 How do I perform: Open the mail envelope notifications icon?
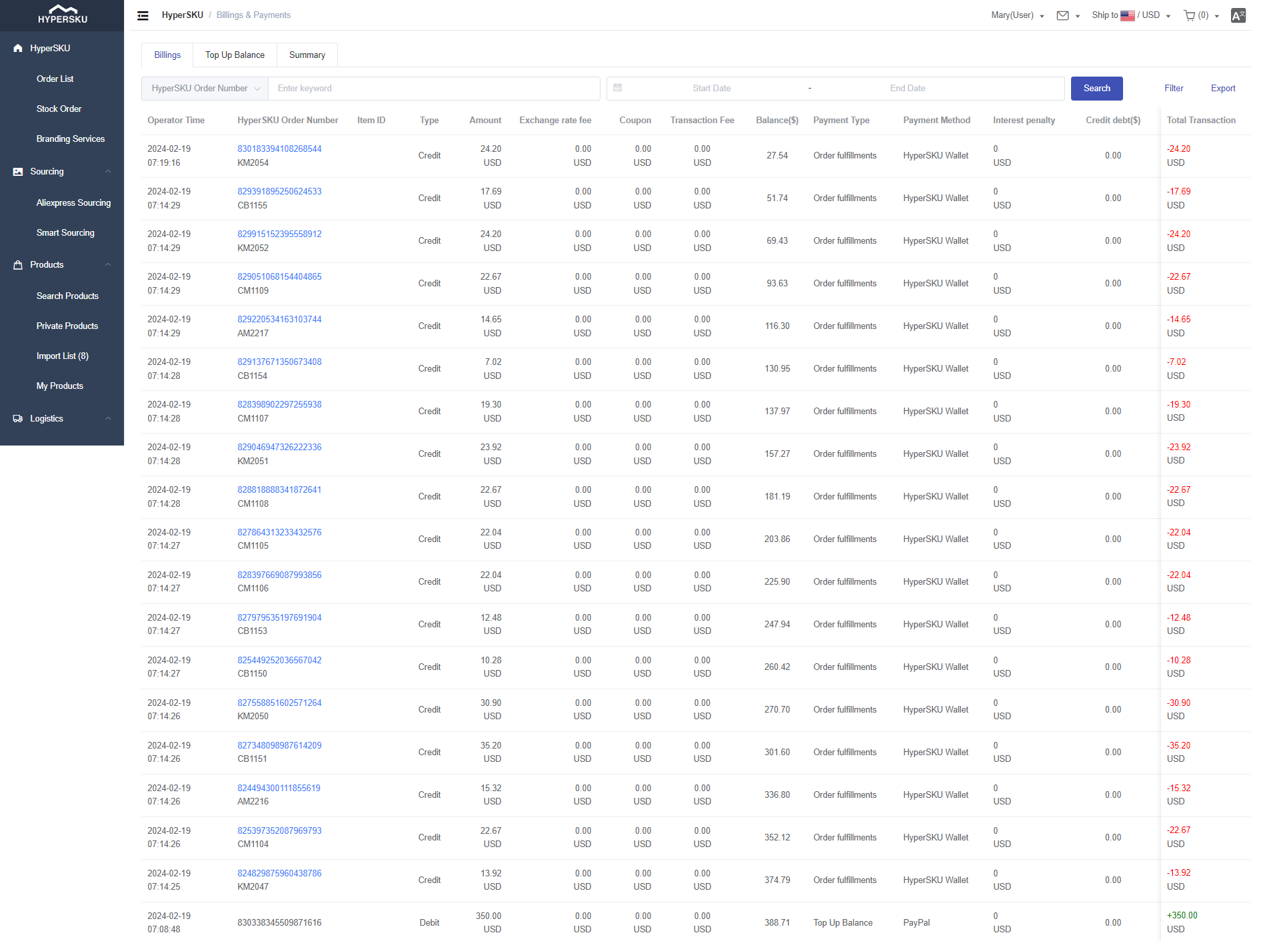coord(1062,15)
